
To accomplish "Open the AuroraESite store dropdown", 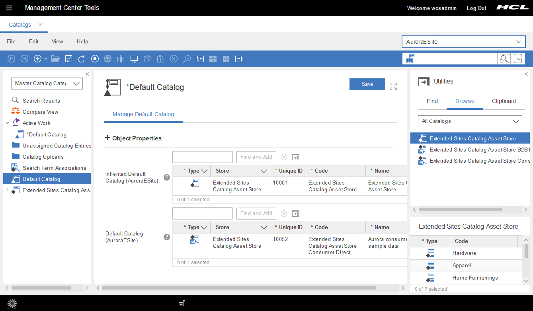I will point(464,42).
